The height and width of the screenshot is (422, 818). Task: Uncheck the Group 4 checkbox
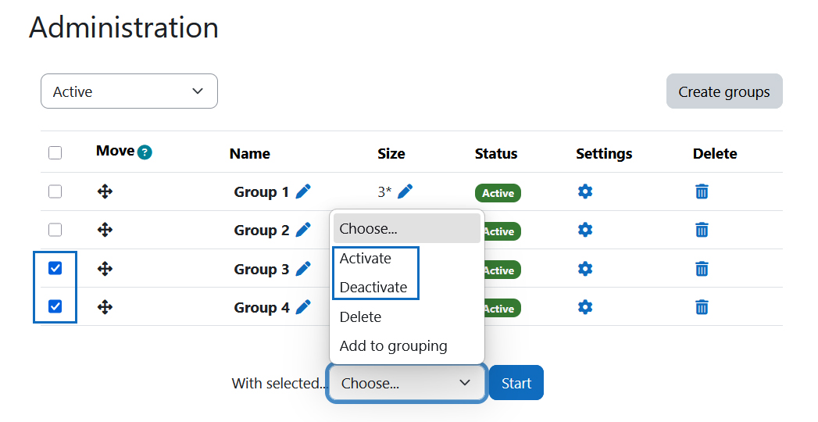pyautogui.click(x=55, y=306)
